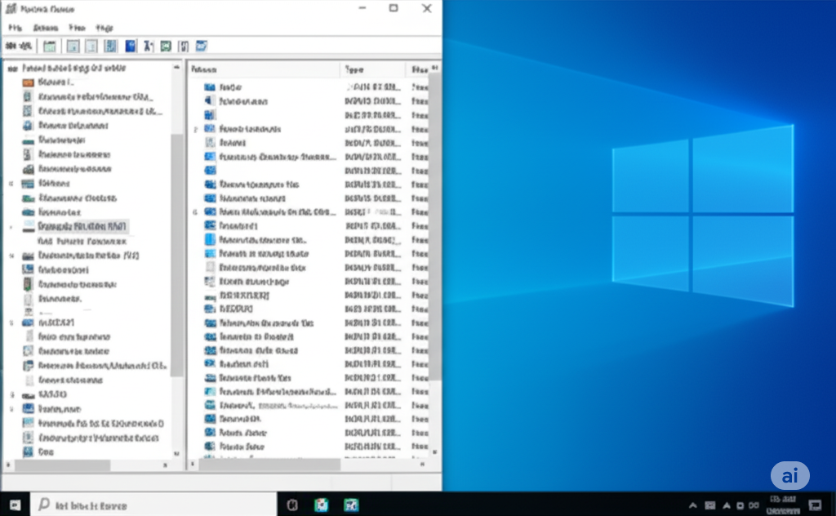Close the console window
Screen dimensions: 836x516
[426, 8]
